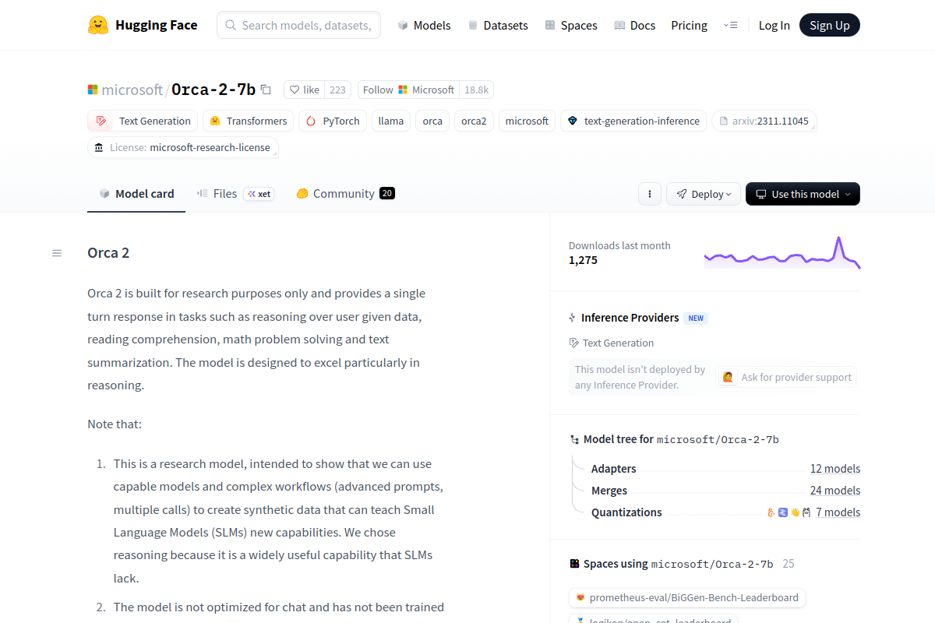Open the three-dot more options menu

[650, 194]
